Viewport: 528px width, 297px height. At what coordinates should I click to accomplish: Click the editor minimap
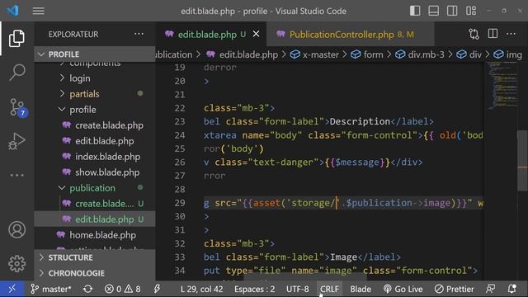502,86
